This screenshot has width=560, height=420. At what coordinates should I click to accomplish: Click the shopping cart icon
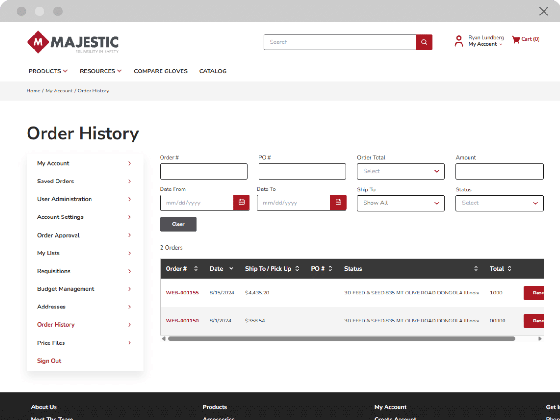pyautogui.click(x=515, y=39)
